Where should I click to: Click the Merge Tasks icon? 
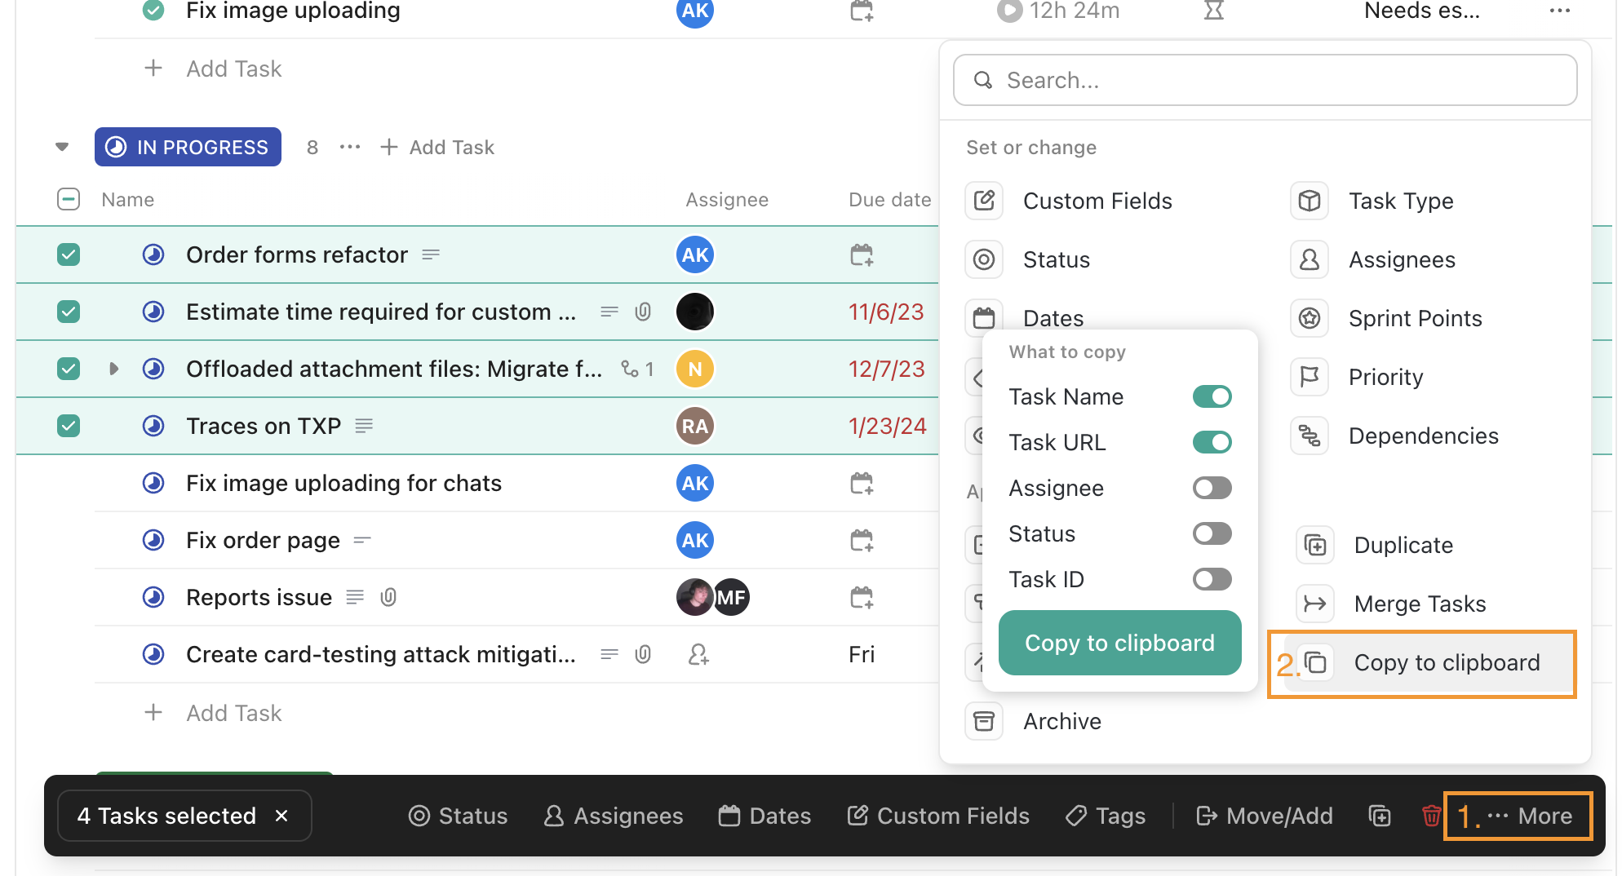[x=1314, y=604]
